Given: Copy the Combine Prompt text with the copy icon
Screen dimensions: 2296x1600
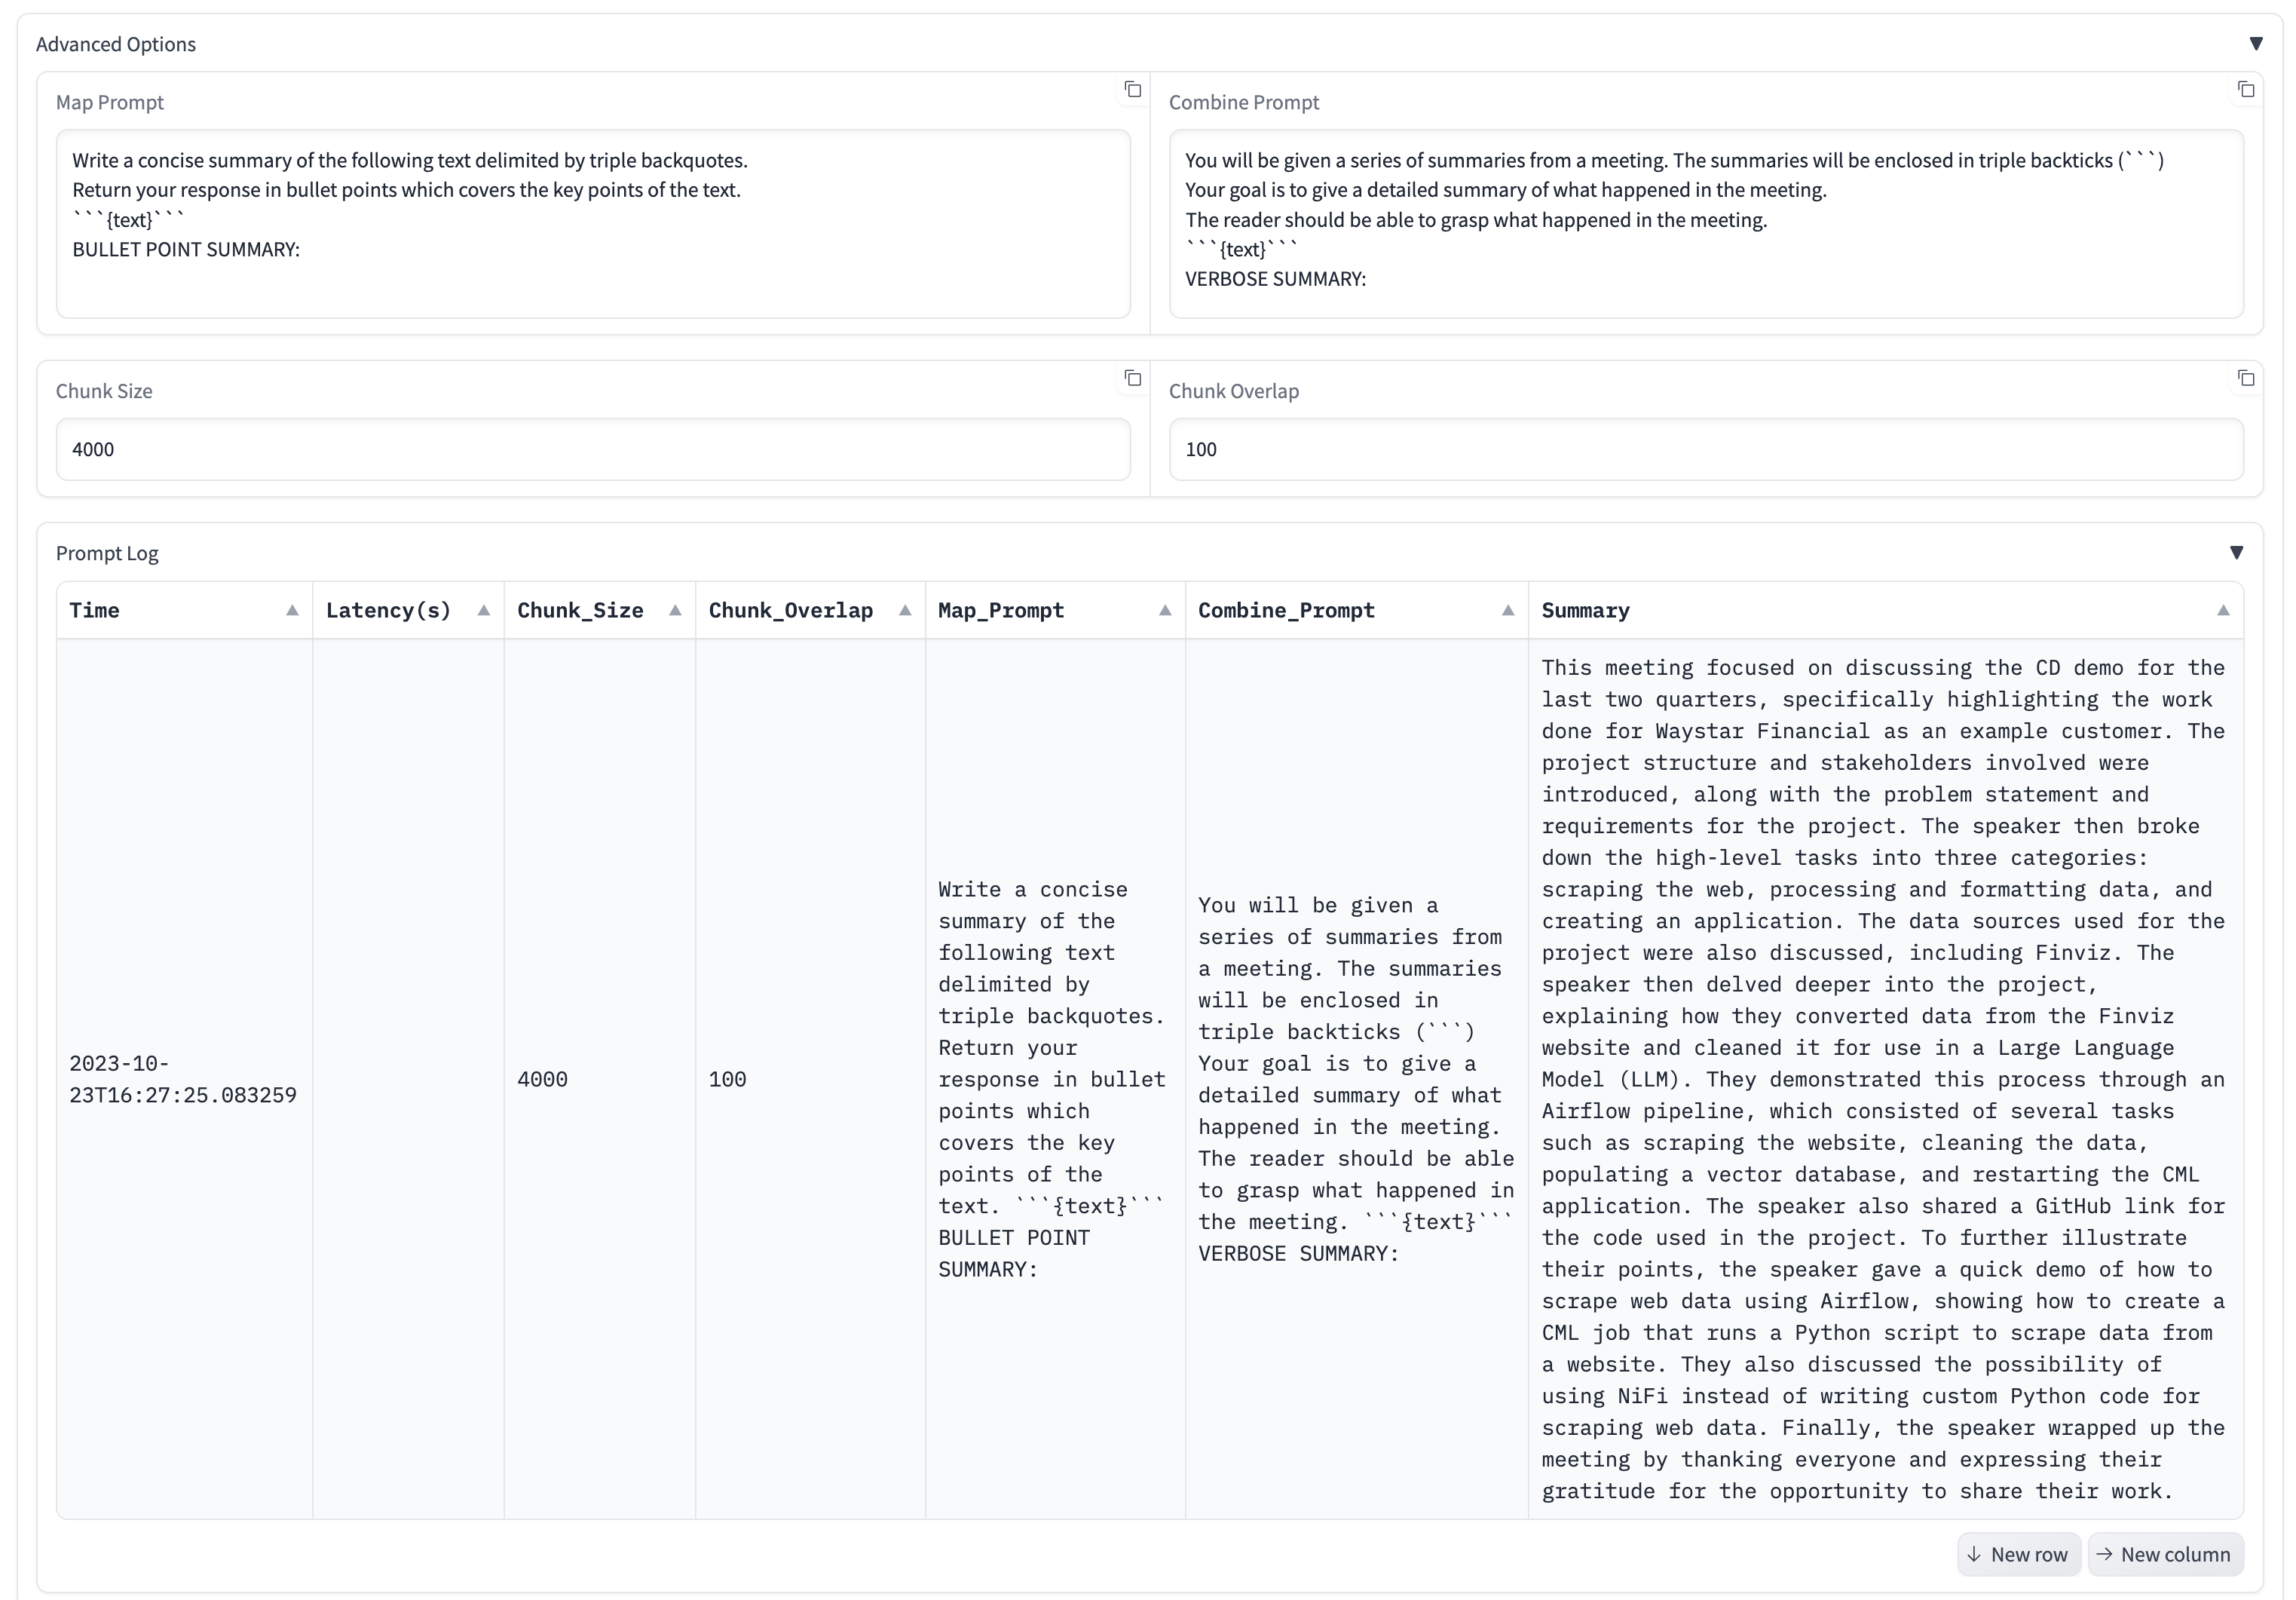Looking at the screenshot, I should [x=2245, y=90].
